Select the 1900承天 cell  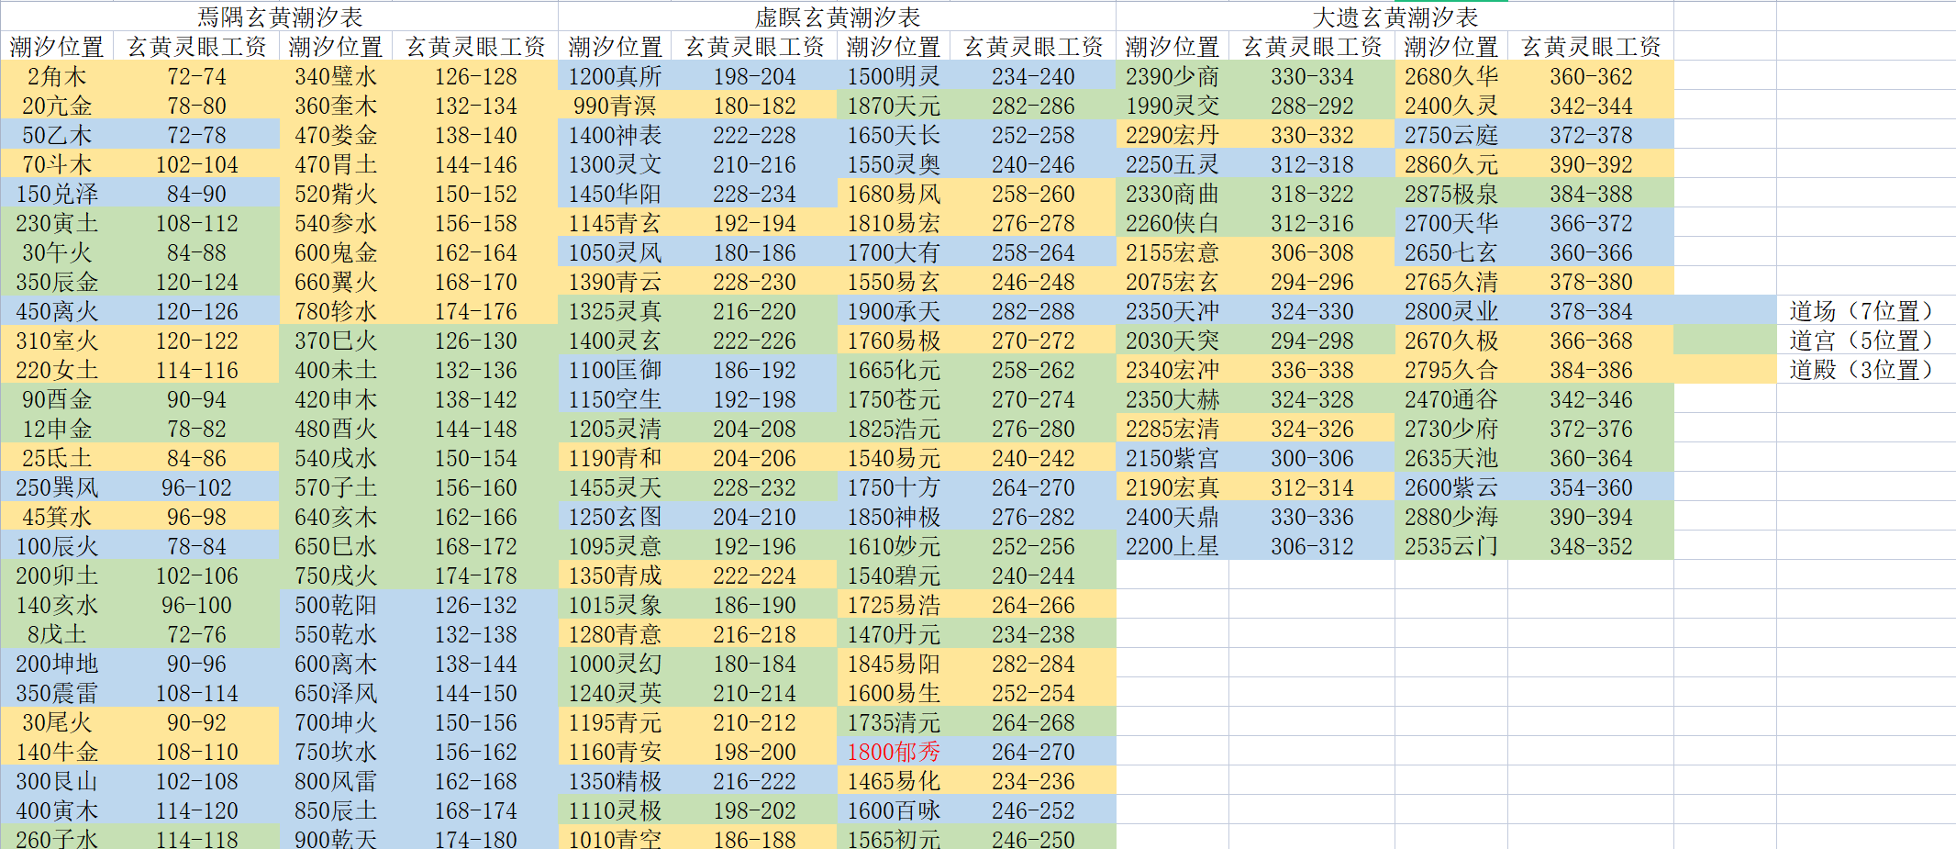[x=894, y=310]
